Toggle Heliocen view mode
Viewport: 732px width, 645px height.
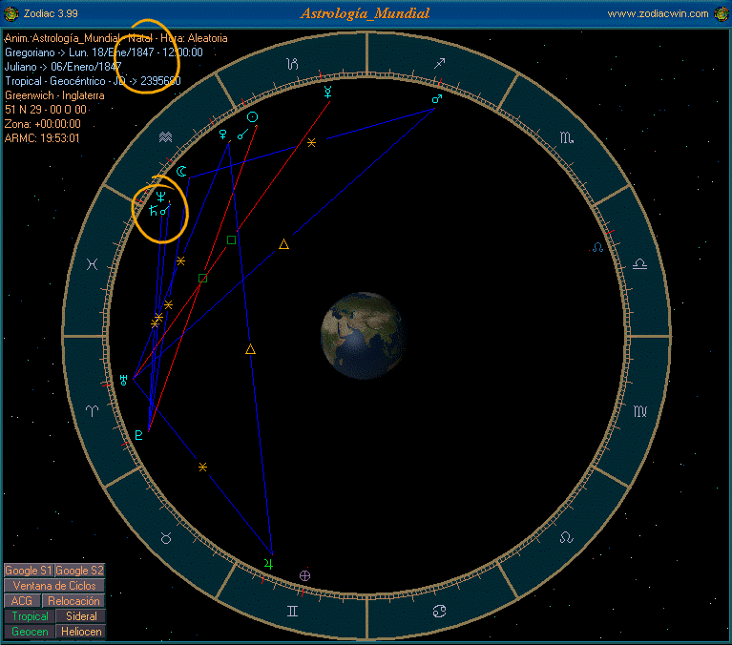pyautogui.click(x=81, y=632)
